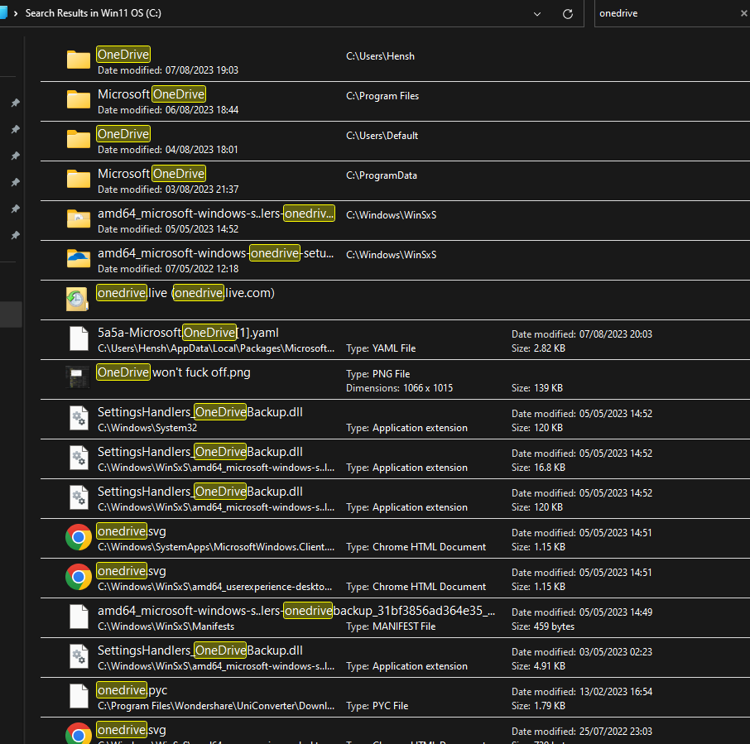Clear the onedrive search text
Viewport: 750px width, 744px height.
743,13
